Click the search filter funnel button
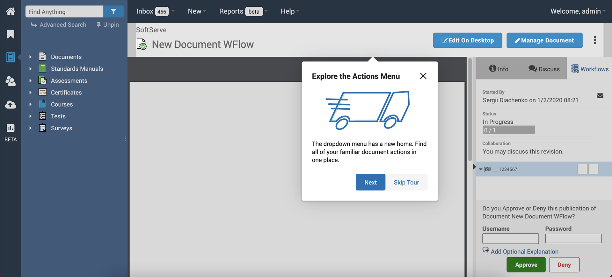Viewport: 612px width, 277px height. coord(113,12)
